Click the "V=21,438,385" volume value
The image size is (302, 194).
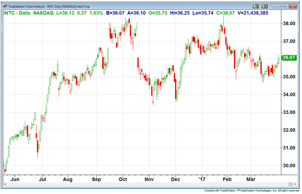point(253,13)
